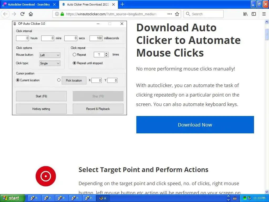Viewport: 269px width, 202px height.
Task: Click the green monitor system tray icon
Action: [245, 198]
